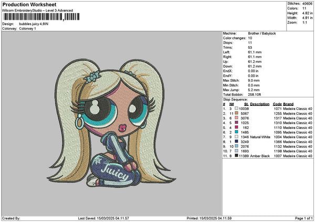
Task: Click the Natural White color swatch
Action: [236, 137]
